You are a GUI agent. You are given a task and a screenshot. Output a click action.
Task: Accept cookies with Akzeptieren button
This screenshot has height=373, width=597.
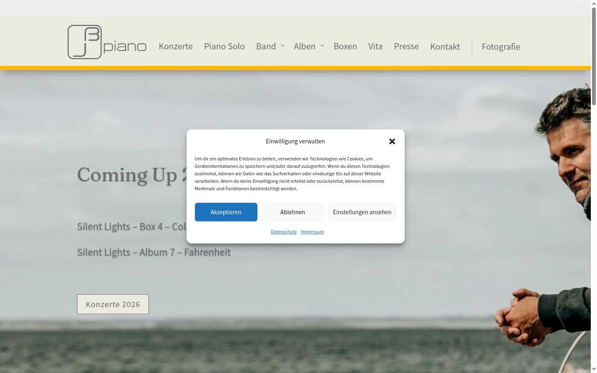(226, 212)
